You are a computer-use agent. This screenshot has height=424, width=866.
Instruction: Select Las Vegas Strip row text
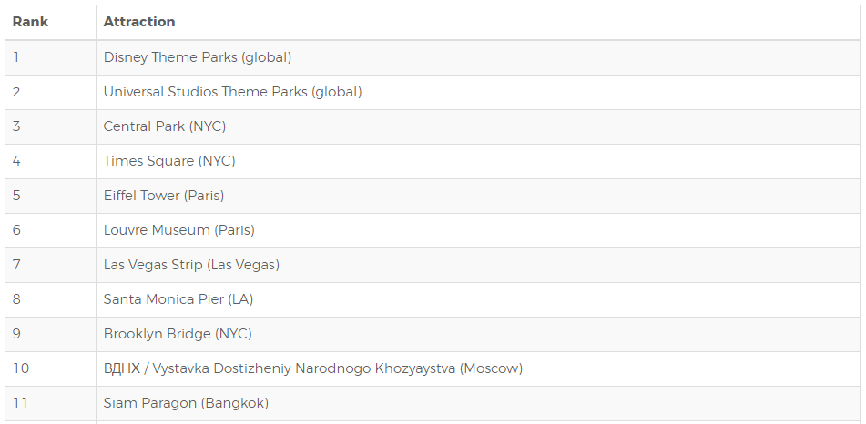click(191, 265)
